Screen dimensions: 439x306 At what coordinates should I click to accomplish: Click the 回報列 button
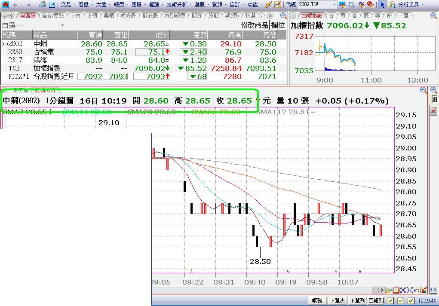pyautogui.click(x=376, y=301)
